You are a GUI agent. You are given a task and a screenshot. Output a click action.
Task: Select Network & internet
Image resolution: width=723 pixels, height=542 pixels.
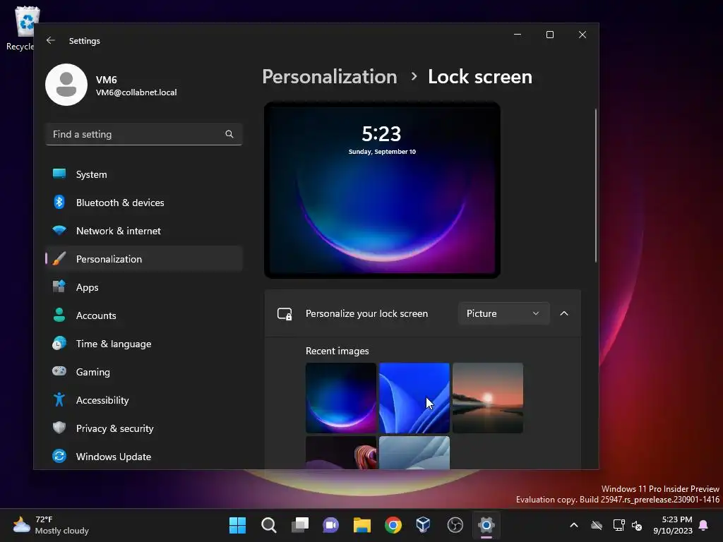[x=144, y=231]
